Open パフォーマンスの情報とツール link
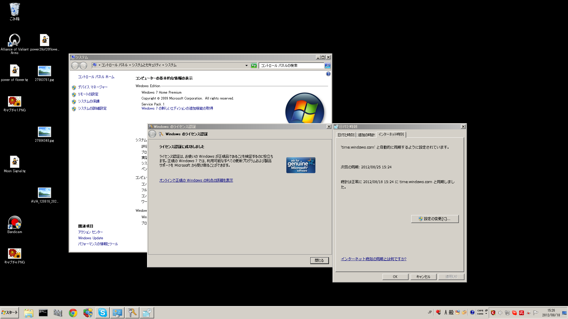Image resolution: width=568 pixels, height=319 pixels. [x=98, y=244]
